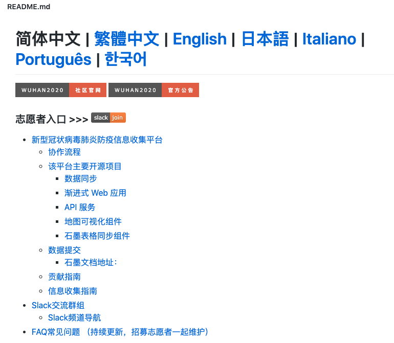Open the 日本語 language link

point(265,39)
